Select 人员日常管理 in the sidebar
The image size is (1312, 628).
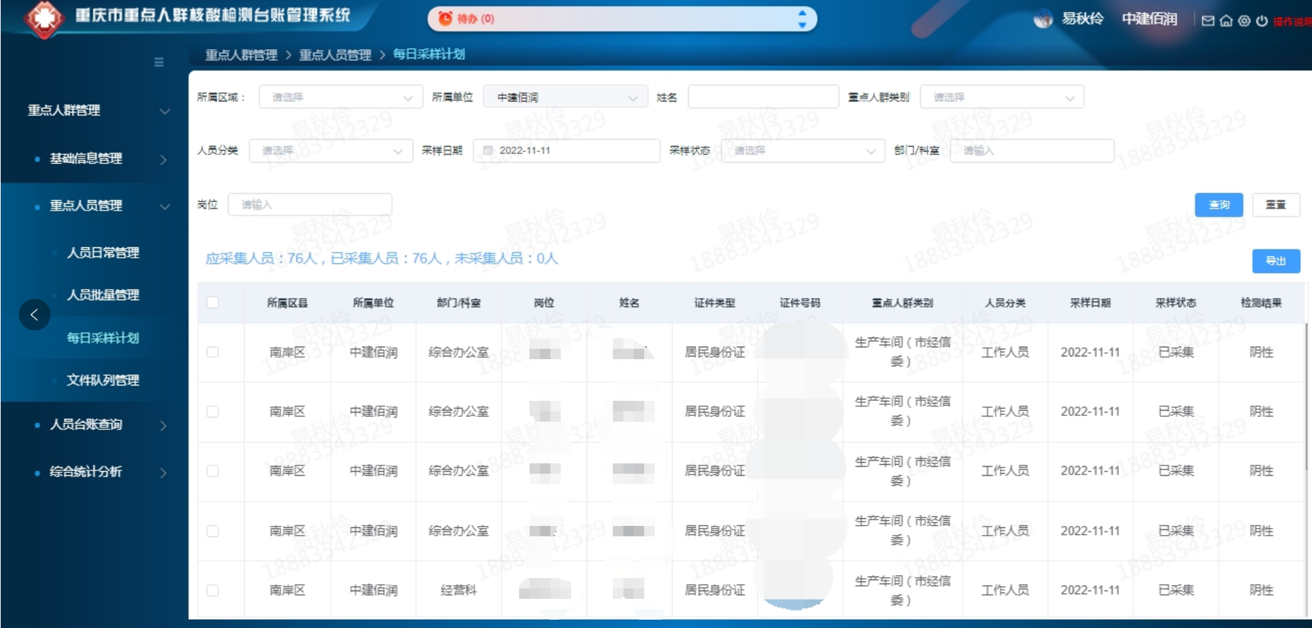pos(103,253)
